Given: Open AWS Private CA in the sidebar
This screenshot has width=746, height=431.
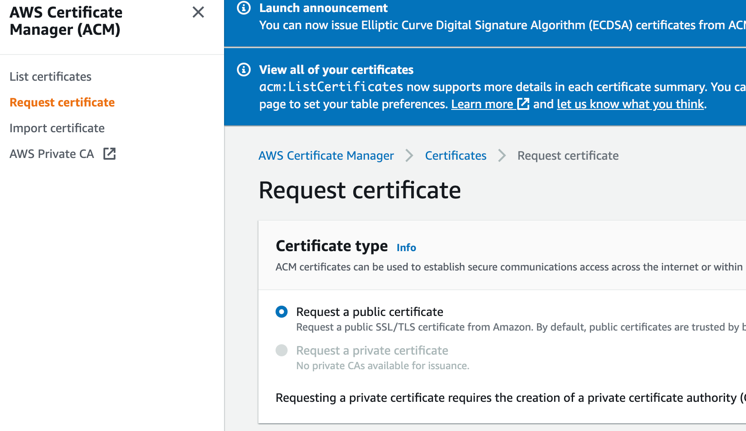Looking at the screenshot, I should tap(52, 153).
